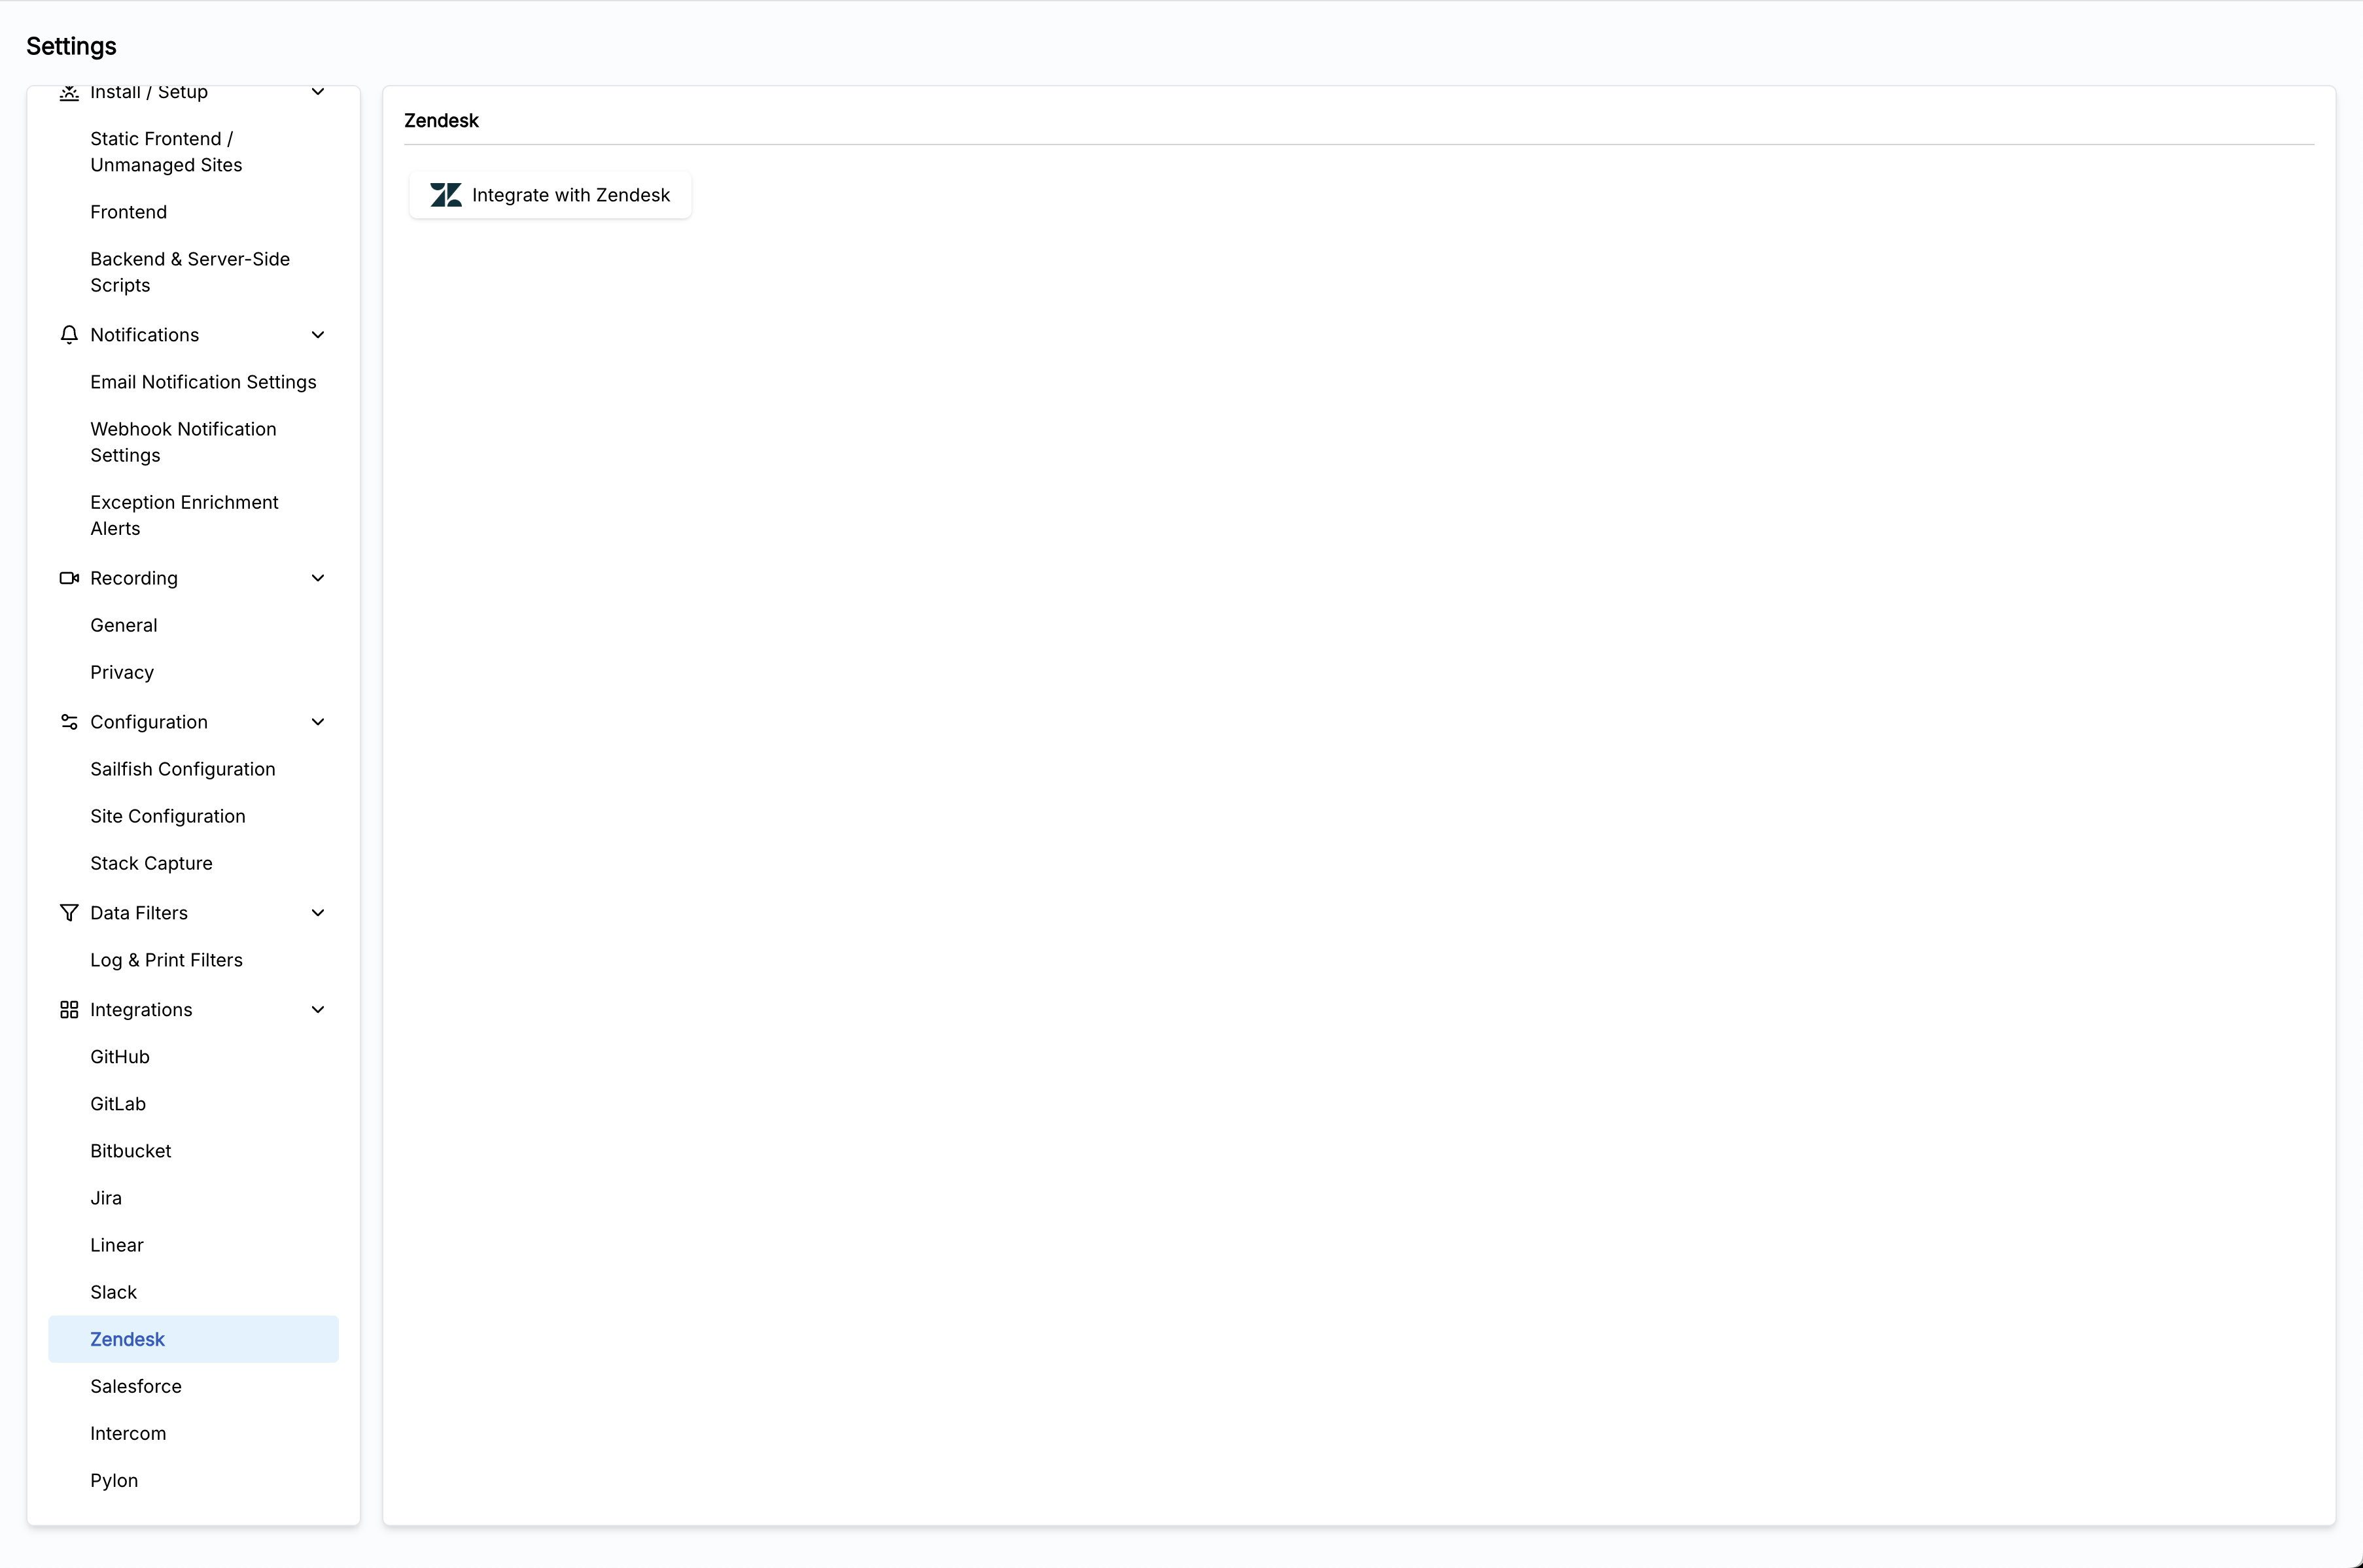Click the Configuration section label
Screen dimensions: 2363x1568
tap(149, 722)
